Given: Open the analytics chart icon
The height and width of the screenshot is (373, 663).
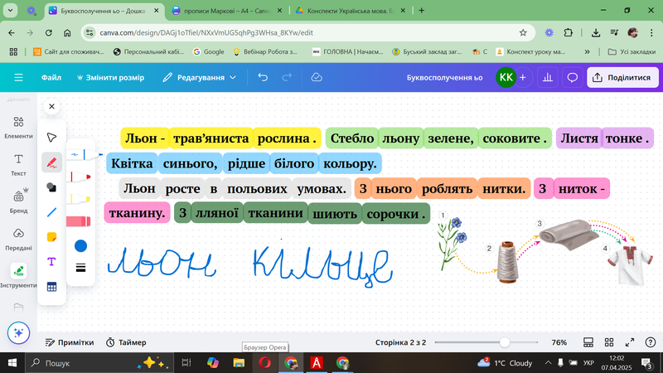Looking at the screenshot, I should (x=548, y=77).
